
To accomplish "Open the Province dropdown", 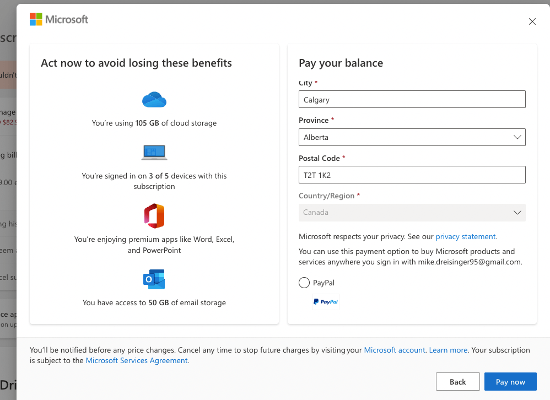I will pyautogui.click(x=412, y=137).
